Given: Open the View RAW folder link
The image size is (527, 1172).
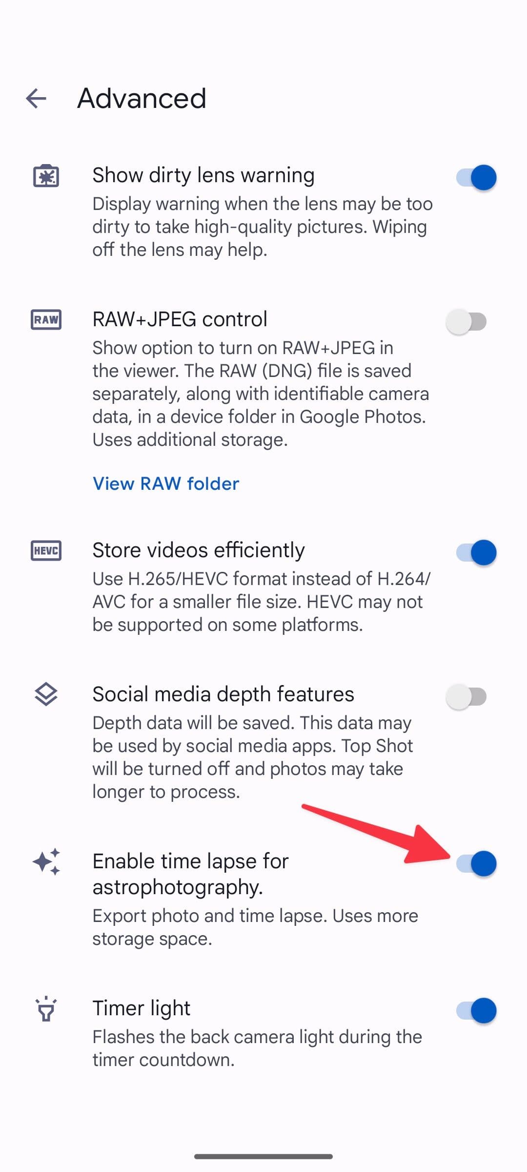Looking at the screenshot, I should [166, 483].
